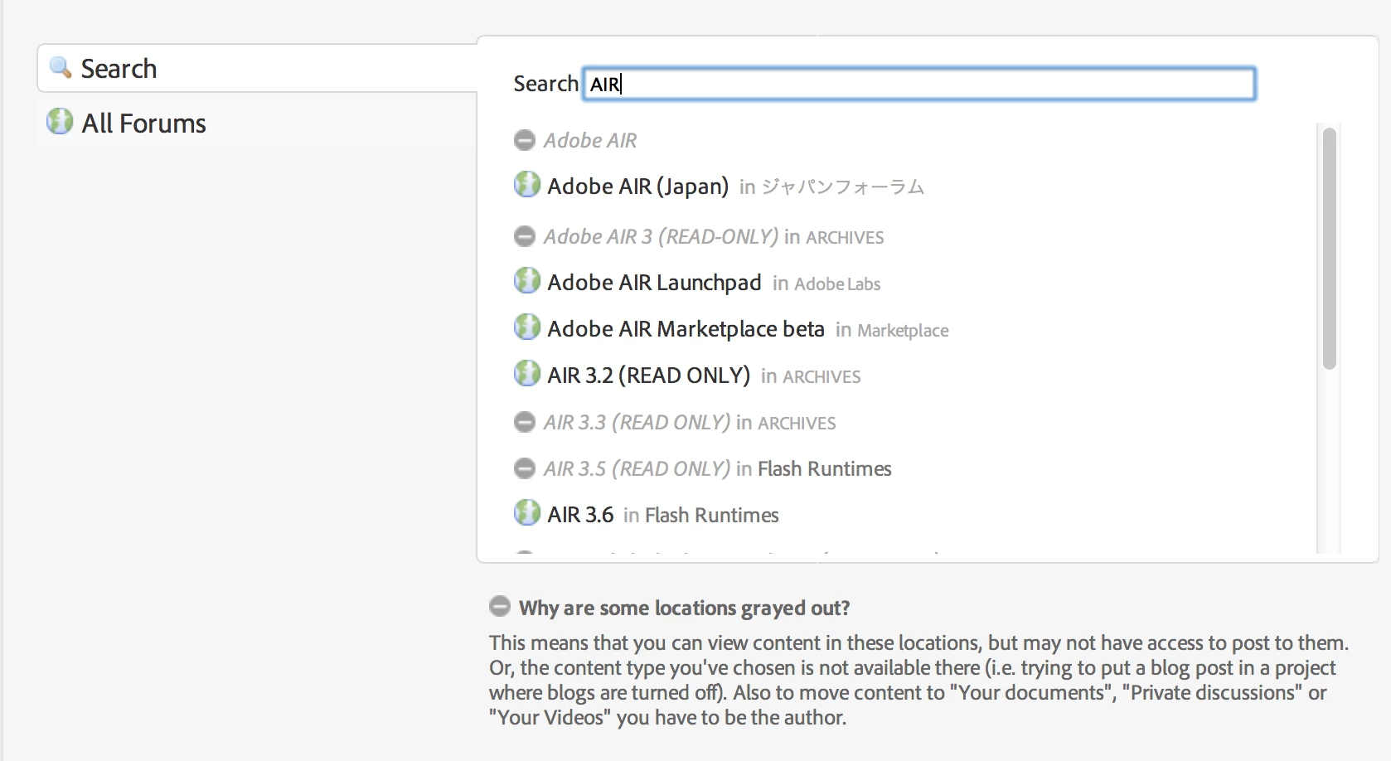Click the globe icon beside Adobe AIR Marketplace beta
The image size is (1391, 761).
point(527,327)
